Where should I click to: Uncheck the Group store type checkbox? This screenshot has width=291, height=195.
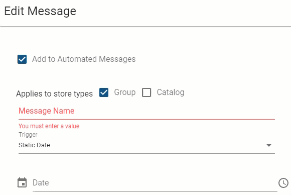[104, 92]
